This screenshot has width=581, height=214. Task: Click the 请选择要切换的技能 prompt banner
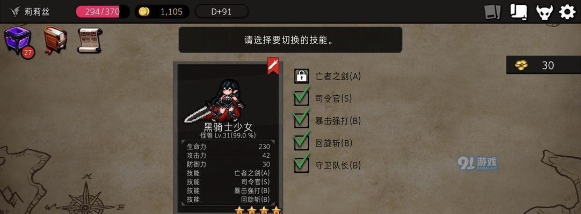pos(290,40)
